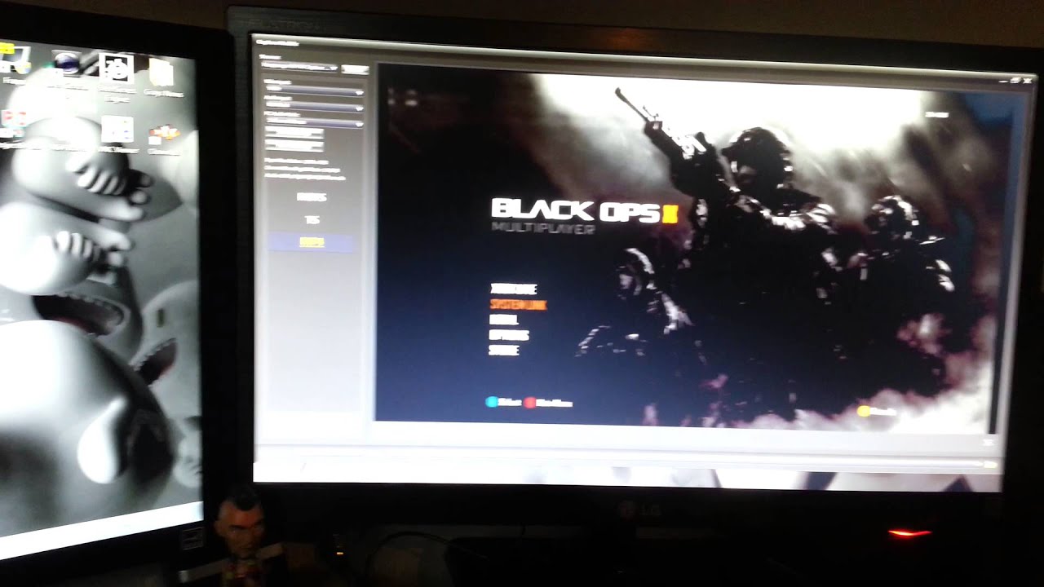The height and width of the screenshot is (587, 1044).
Task: Open the top device dropdown in capture window
Action: [x=301, y=68]
